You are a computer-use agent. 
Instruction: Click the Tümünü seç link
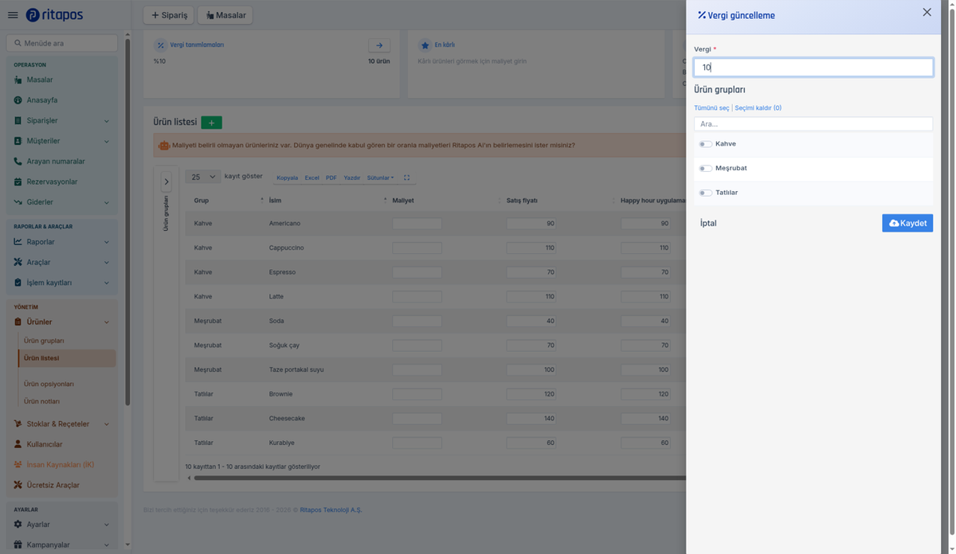tap(711, 108)
